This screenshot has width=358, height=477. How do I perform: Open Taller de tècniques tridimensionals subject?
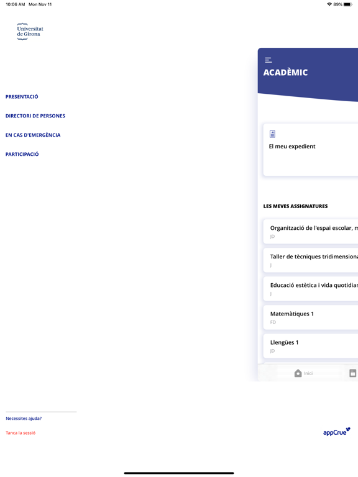(311, 260)
